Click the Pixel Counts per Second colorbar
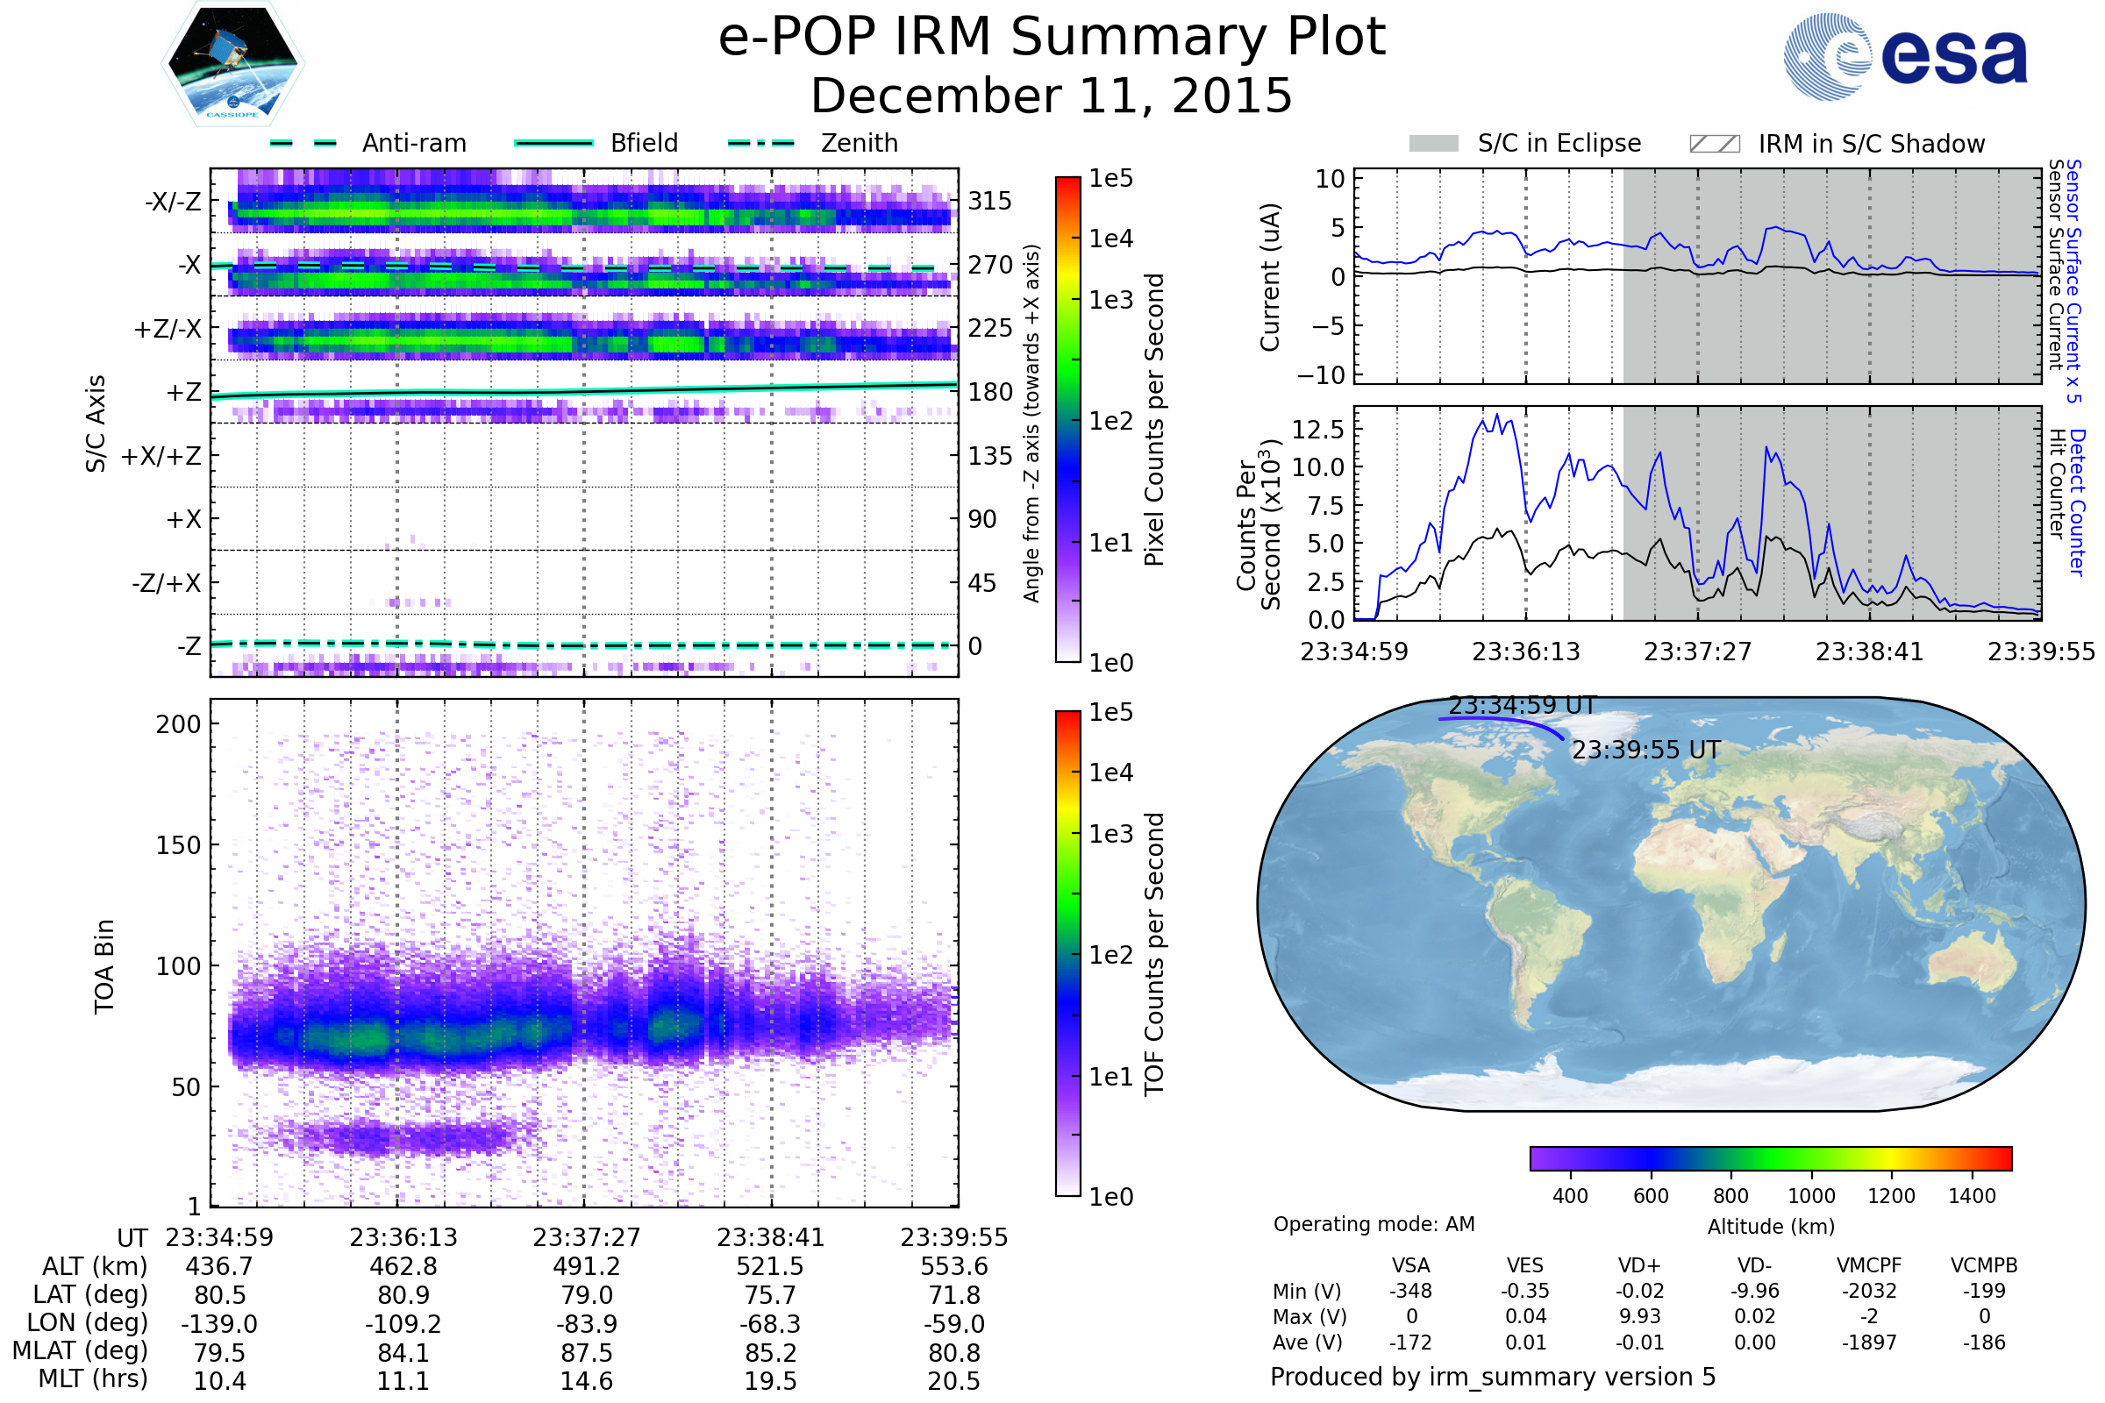This screenshot has height=1403, width=2105. pos(1067,419)
